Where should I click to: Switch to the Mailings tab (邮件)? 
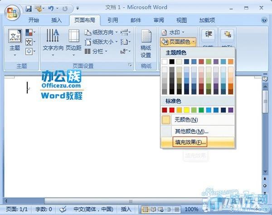point(136,20)
